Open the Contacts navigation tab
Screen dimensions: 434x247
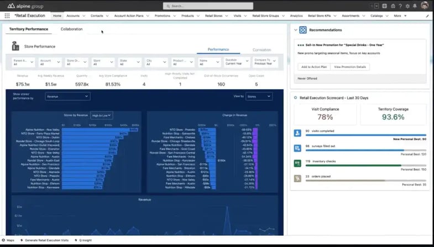pos(97,16)
